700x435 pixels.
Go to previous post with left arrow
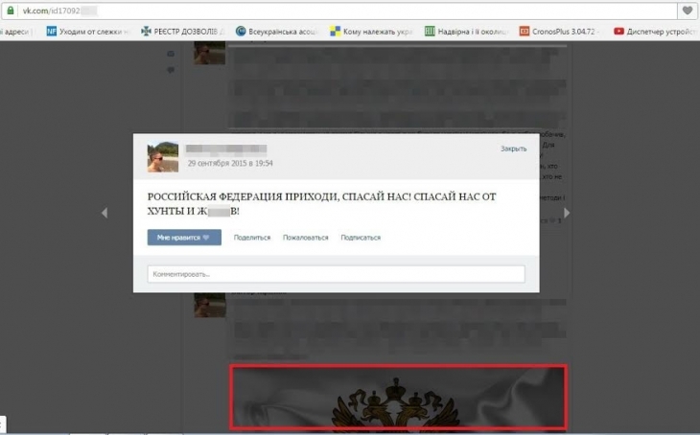(105, 213)
